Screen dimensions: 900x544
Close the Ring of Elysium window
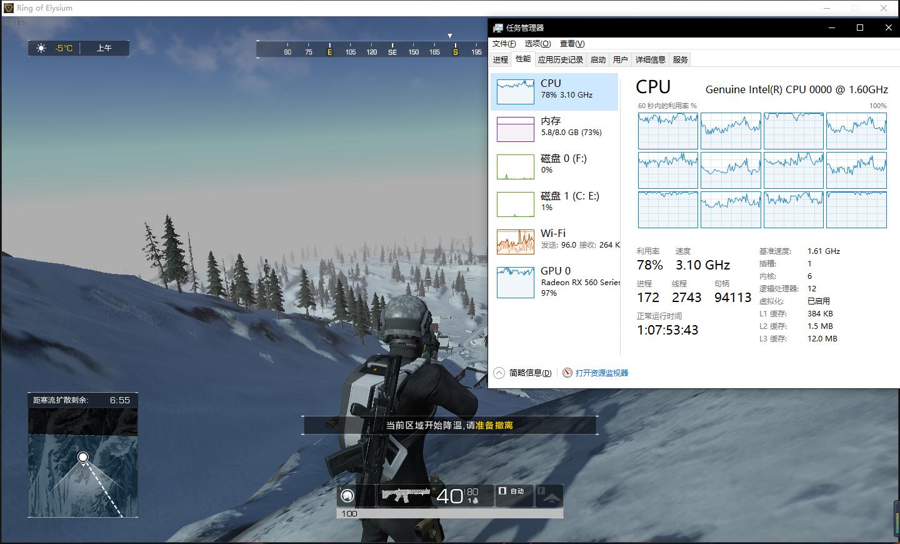[x=884, y=8]
